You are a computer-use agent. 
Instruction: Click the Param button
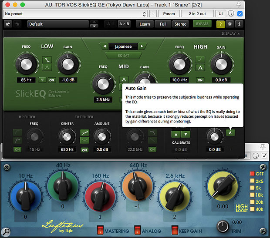(169, 14)
